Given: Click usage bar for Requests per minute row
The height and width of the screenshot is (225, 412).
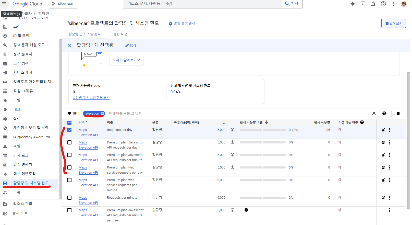Looking at the screenshot, I should coord(262,198).
